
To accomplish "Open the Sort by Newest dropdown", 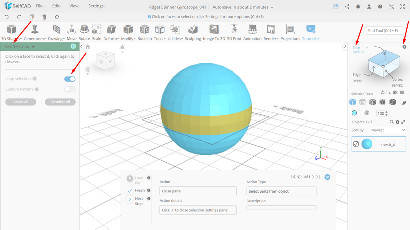I will point(388,130).
